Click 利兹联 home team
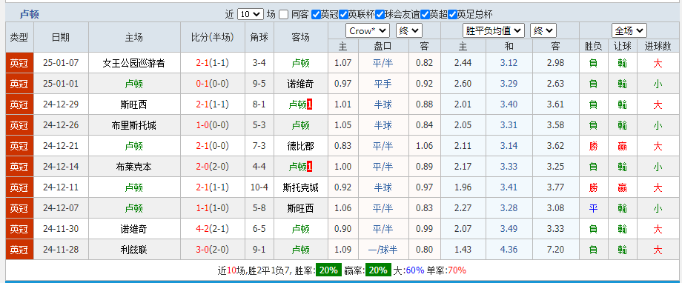The image size is (682, 283). tap(134, 250)
